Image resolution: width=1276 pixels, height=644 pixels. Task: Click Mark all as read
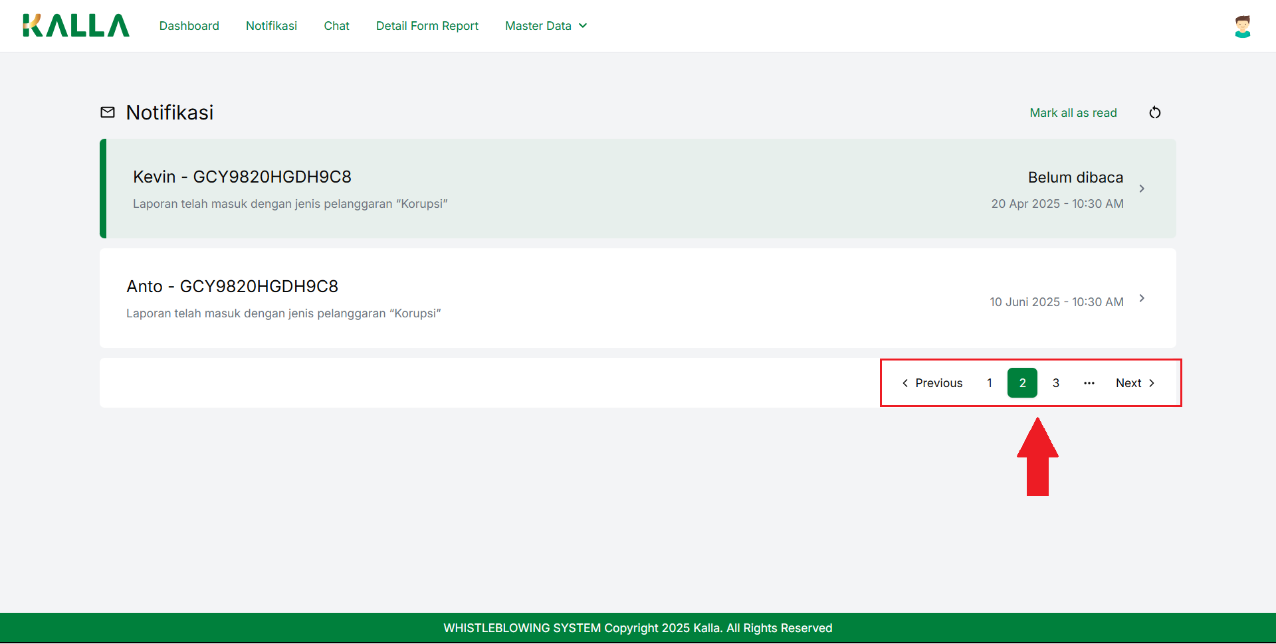click(x=1073, y=113)
